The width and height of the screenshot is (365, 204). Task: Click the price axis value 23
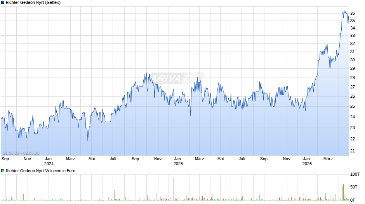click(353, 128)
